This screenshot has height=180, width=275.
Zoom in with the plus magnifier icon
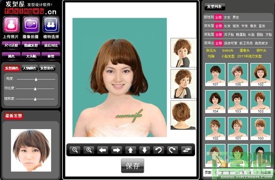point(89,150)
